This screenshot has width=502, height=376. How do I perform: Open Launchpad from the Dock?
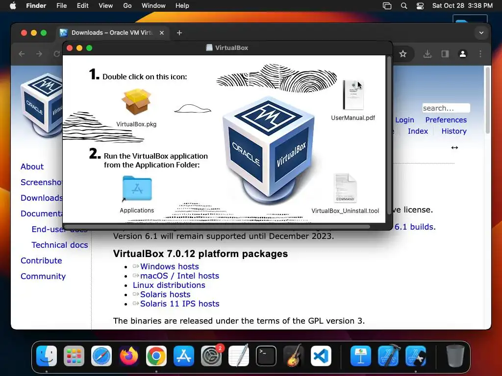pos(74,356)
